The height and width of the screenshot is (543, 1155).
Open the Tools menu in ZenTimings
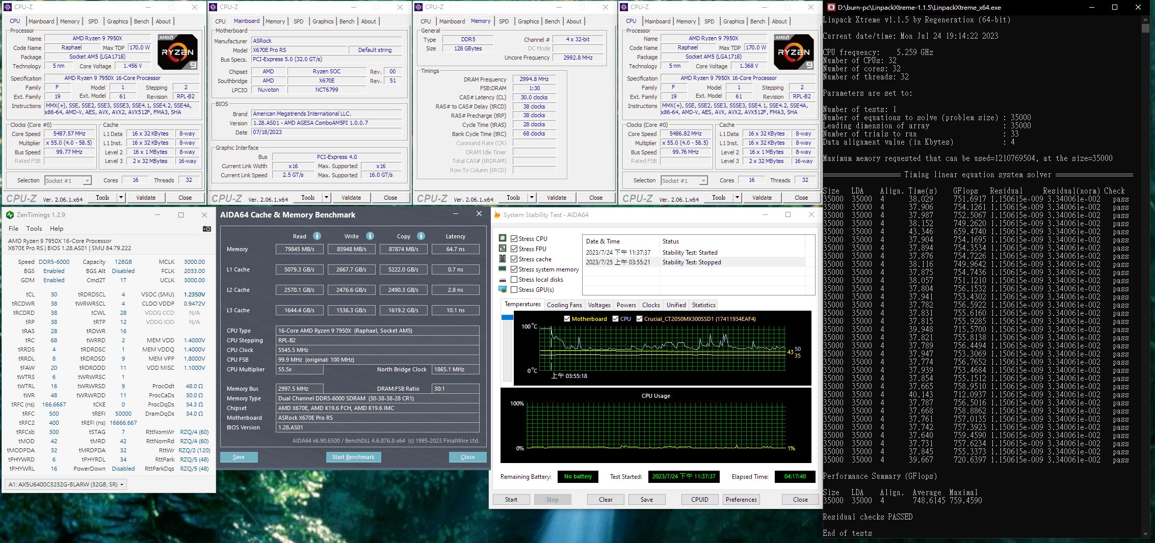tap(34, 228)
